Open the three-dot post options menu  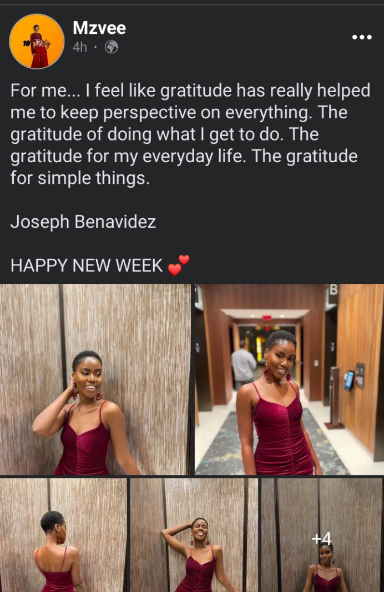362,37
